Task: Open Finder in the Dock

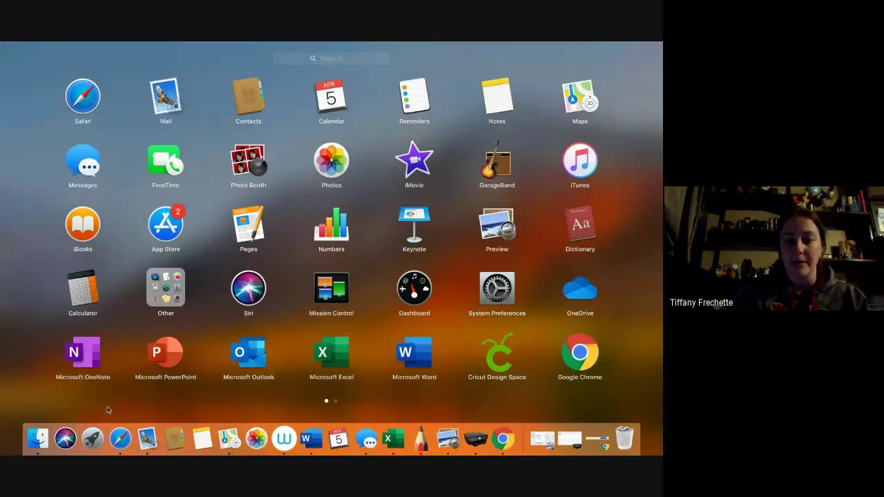Action: point(38,438)
